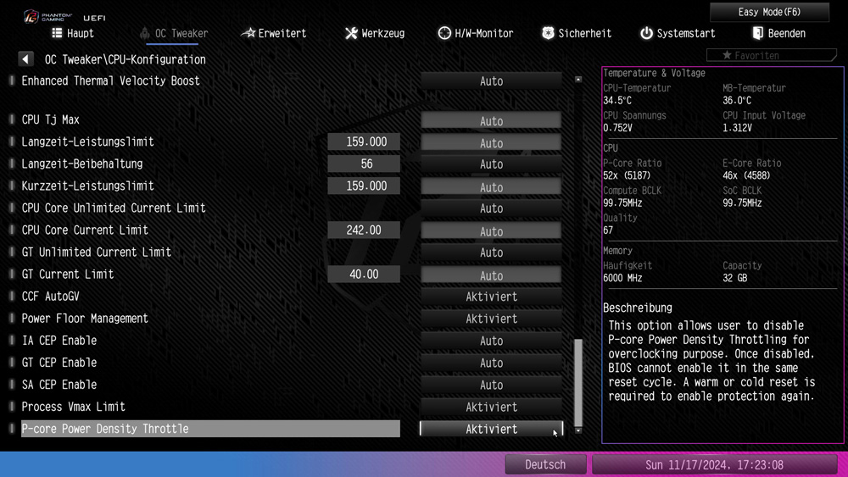Image resolution: width=848 pixels, height=477 pixels.
Task: Click Kurzzeit-Leistungslimit 159.000 value field
Action: [364, 186]
